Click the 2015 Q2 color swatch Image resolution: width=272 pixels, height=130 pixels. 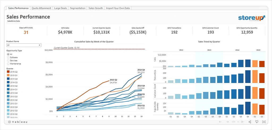[8, 72]
